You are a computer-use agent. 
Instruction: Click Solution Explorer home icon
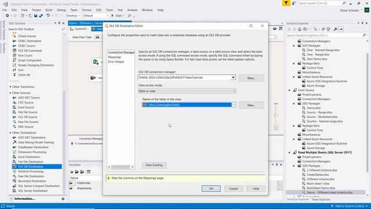[x=300, y=29]
